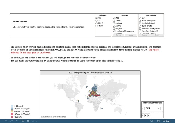Toggle the Suburban - Background checkbox
This screenshot has width=175, height=123.
pos(140,28)
